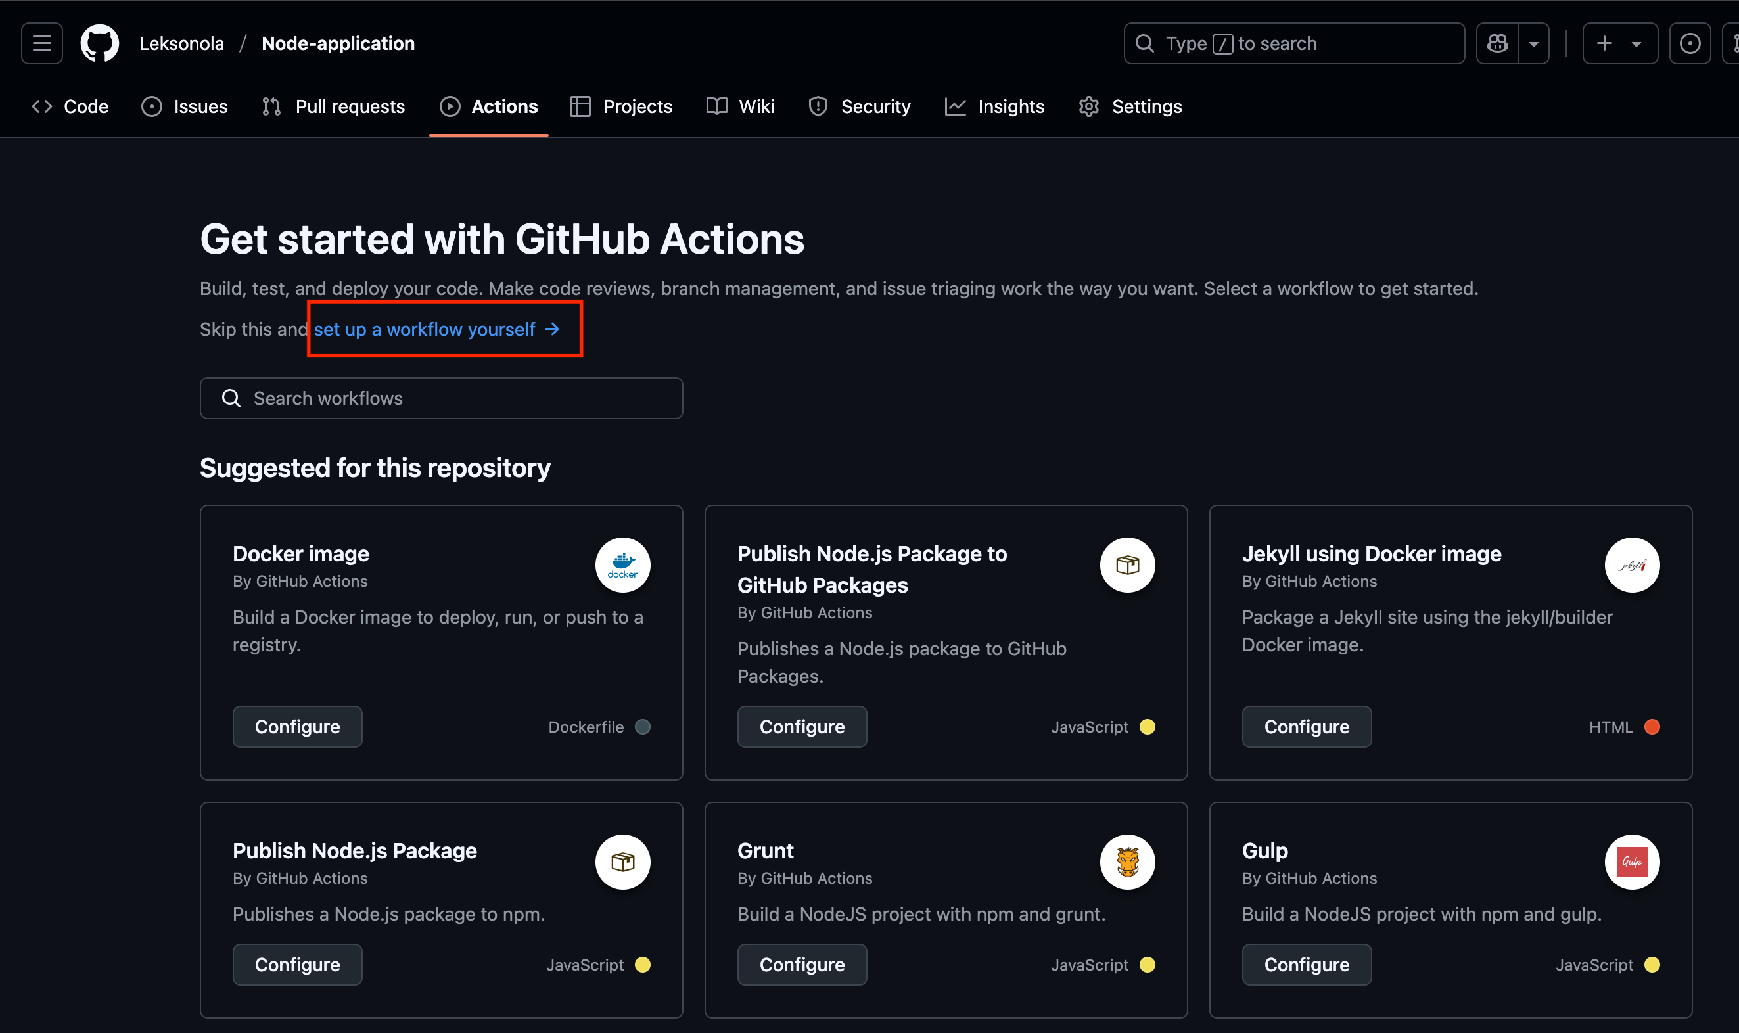Configure the Publish Node.js Package npm workflow
The image size is (1739, 1033).
(297, 965)
